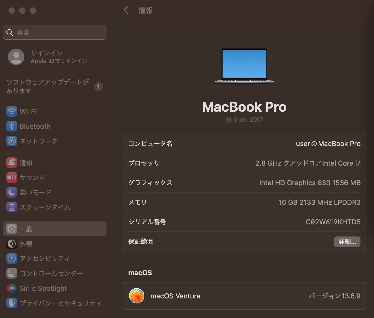This screenshot has width=374, height=318.
Task: Click the 保証範囲 row label
Action: [x=141, y=242]
